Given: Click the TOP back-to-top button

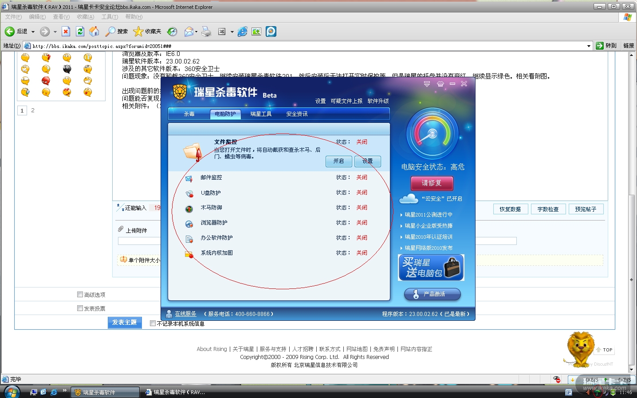Looking at the screenshot, I should point(604,350).
